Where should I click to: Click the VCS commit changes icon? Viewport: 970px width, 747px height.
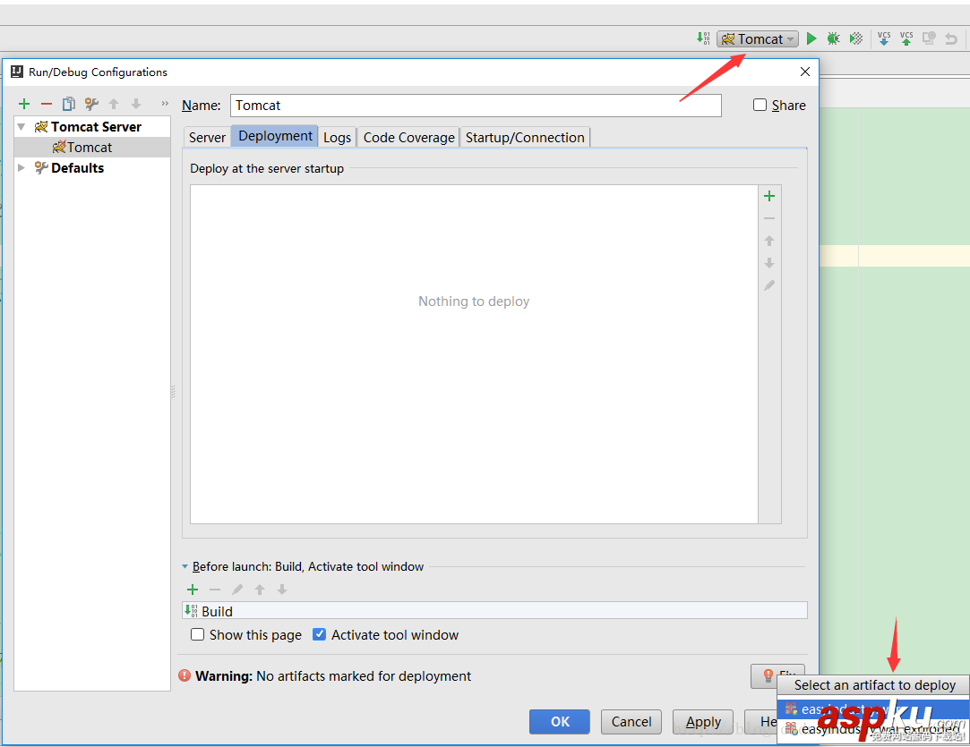tap(906, 39)
